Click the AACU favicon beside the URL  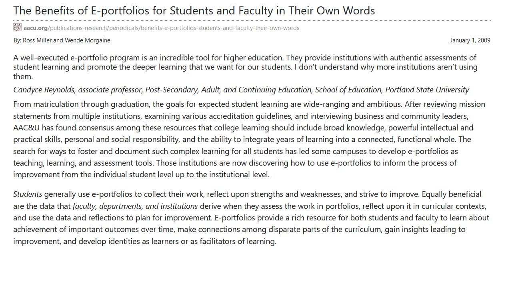click(17, 27)
